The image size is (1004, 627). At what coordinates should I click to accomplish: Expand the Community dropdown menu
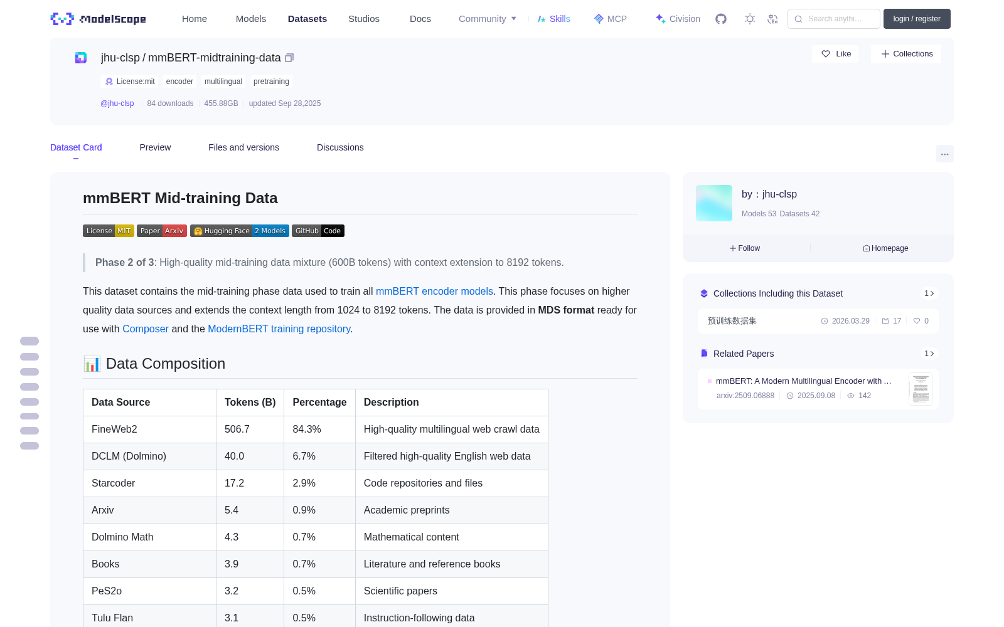[488, 19]
